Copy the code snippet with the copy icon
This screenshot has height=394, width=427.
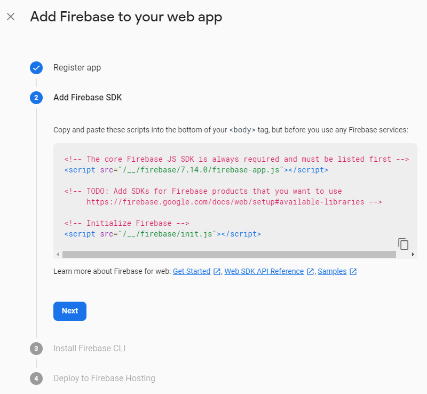404,244
